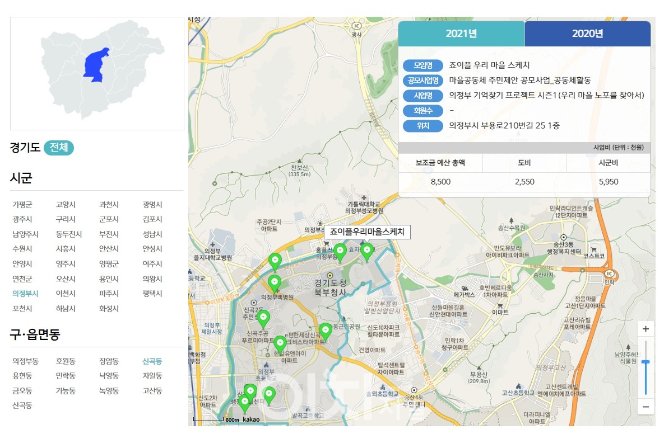Click green marker above 의정부백병원

click(x=275, y=281)
